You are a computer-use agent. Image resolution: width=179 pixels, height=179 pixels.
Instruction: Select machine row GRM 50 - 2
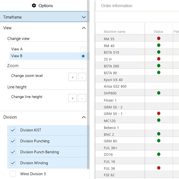tap(137, 106)
